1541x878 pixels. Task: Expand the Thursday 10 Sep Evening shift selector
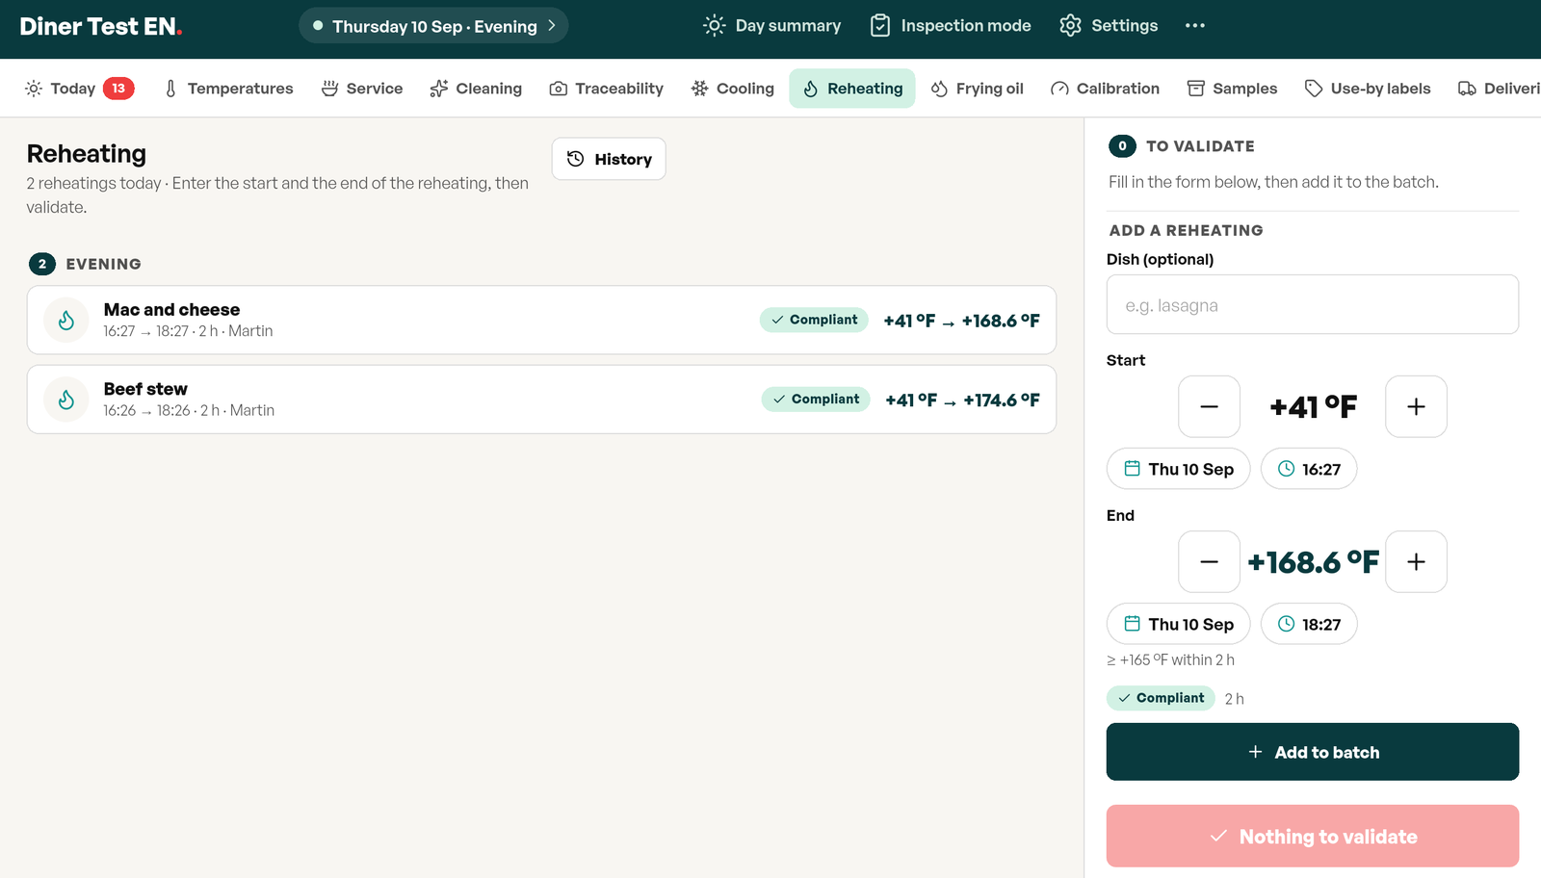(433, 26)
